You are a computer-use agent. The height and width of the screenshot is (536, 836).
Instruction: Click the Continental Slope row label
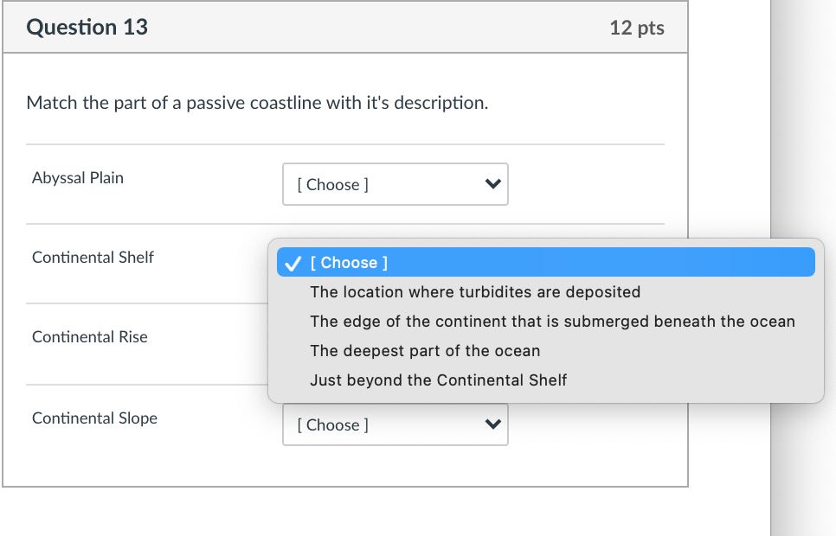click(x=94, y=418)
